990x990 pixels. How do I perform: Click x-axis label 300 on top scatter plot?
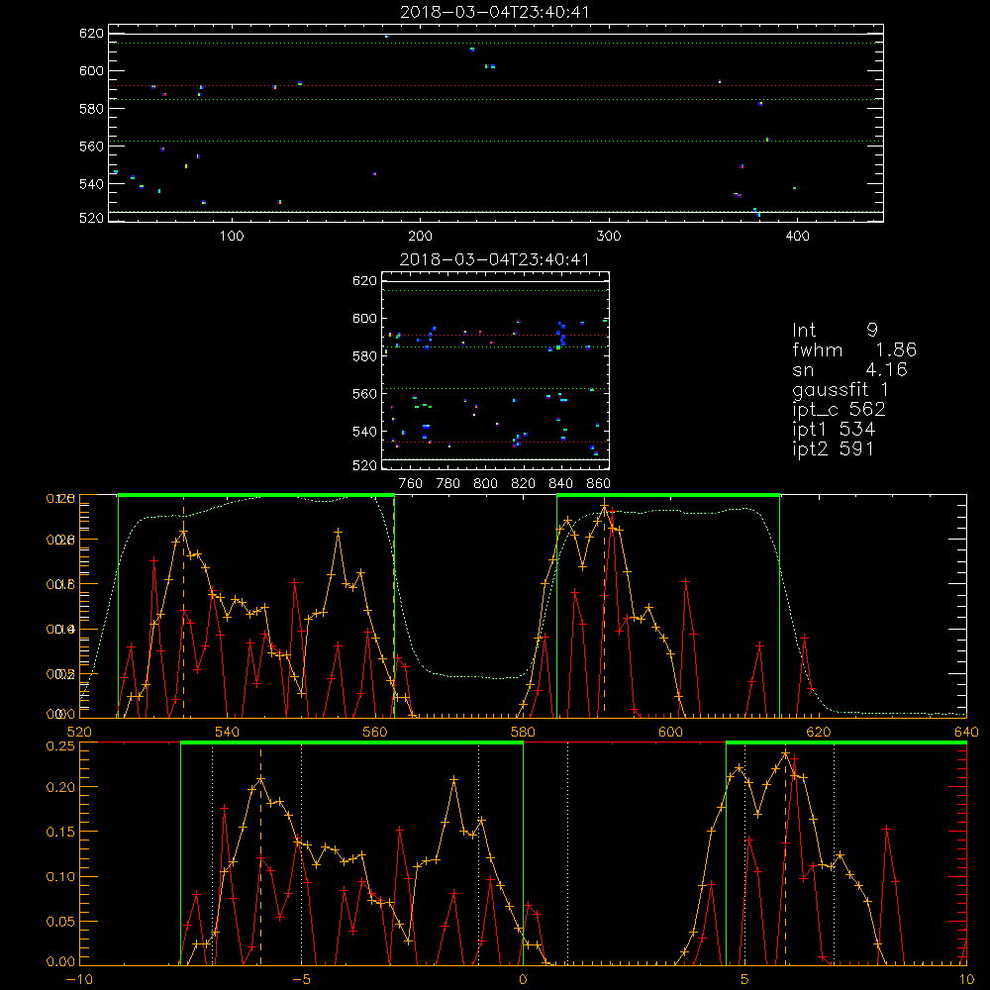[609, 237]
